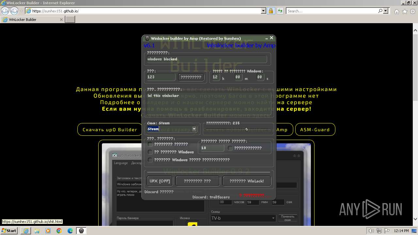The height and width of the screenshot is (235, 418).
Task: Click the blue 'Winlocker builder by Amp' heading
Action: point(241,45)
